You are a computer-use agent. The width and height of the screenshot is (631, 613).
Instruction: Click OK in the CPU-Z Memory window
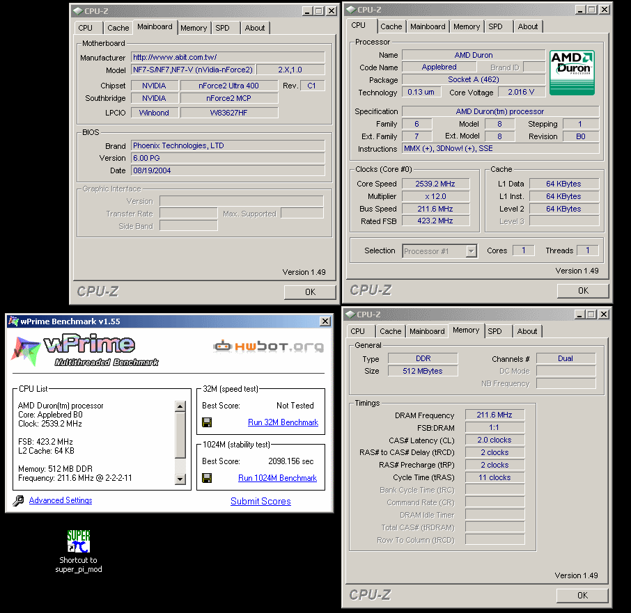[582, 596]
